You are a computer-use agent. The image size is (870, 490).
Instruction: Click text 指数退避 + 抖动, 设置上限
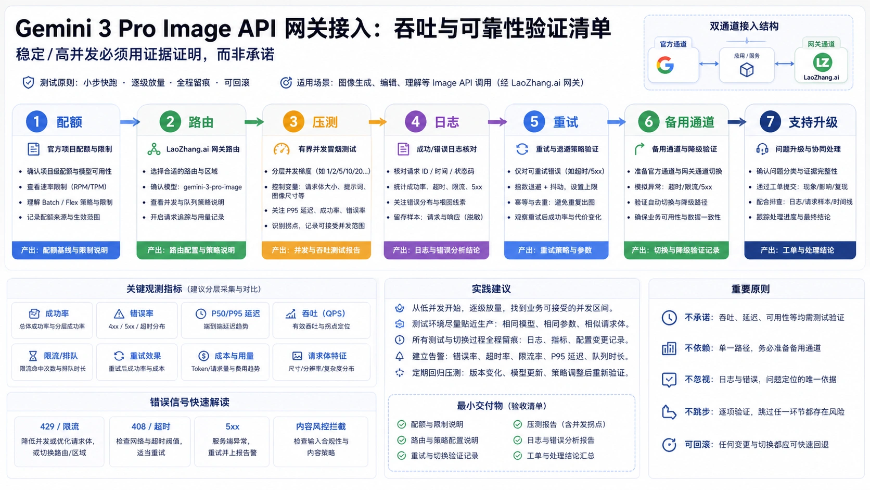(x=556, y=187)
